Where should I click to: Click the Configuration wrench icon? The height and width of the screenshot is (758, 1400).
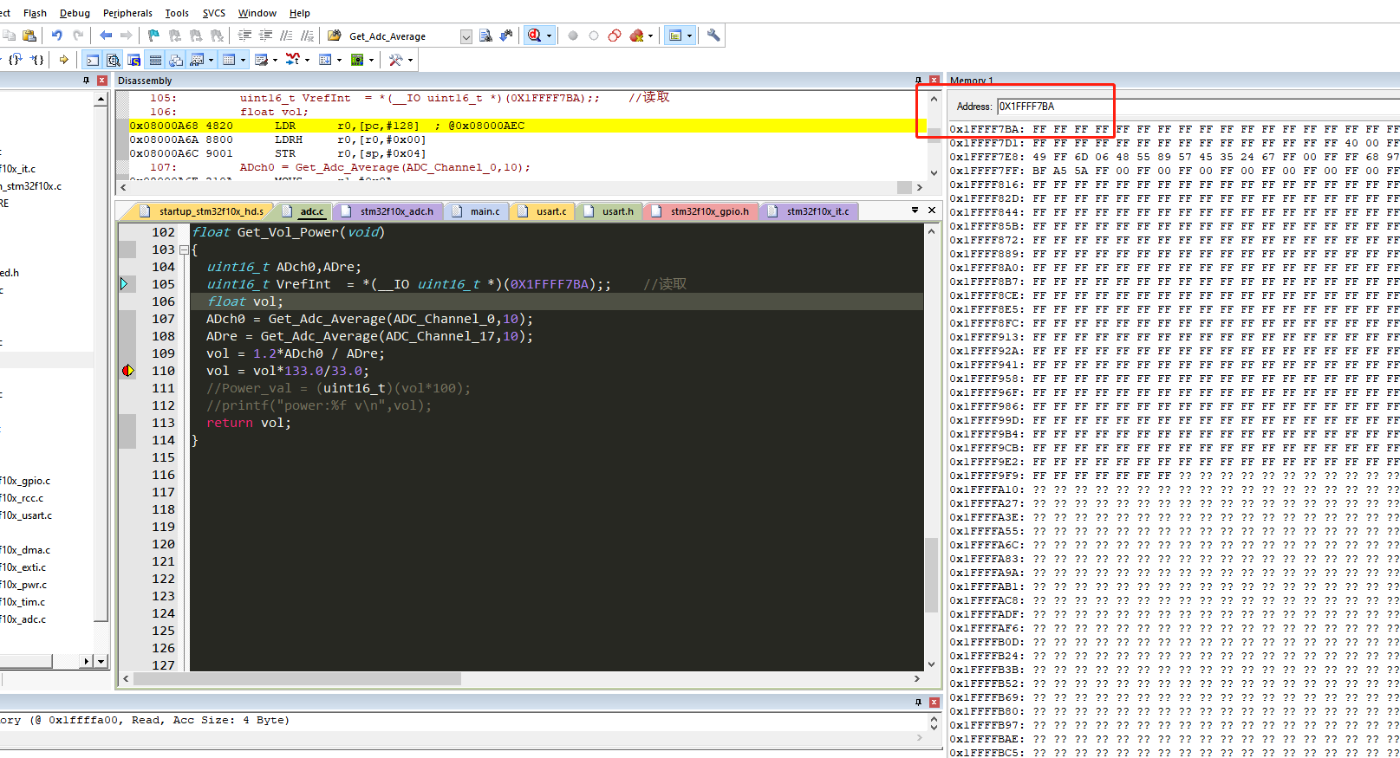pyautogui.click(x=713, y=36)
